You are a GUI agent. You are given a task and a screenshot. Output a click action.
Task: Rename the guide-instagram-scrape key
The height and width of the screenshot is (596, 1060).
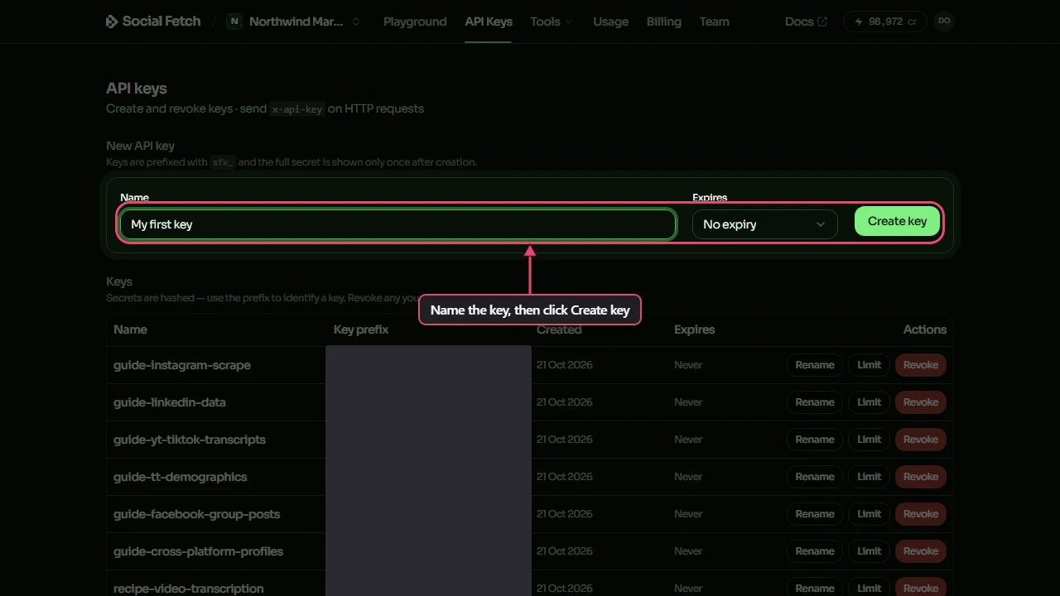click(x=815, y=365)
